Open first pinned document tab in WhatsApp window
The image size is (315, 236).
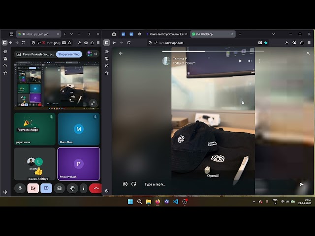point(123,34)
